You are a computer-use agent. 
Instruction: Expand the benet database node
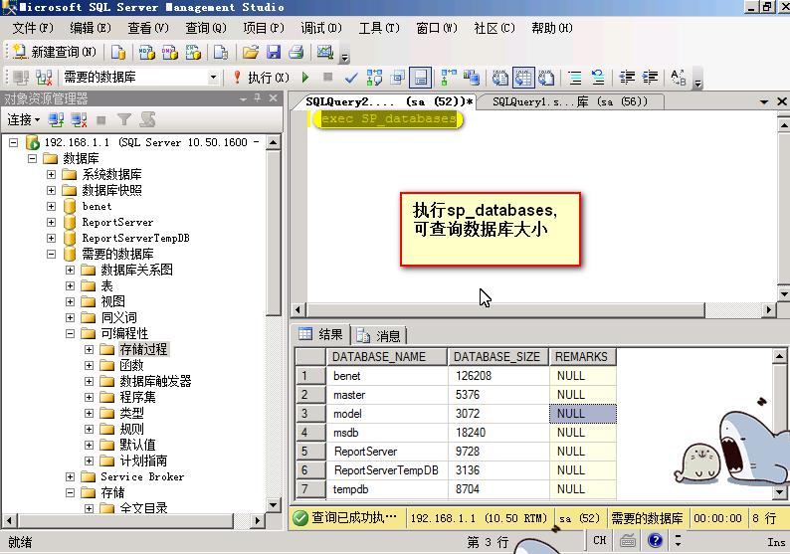51,206
